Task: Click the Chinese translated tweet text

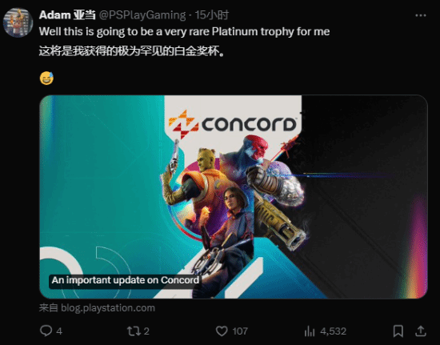Action: [x=132, y=51]
